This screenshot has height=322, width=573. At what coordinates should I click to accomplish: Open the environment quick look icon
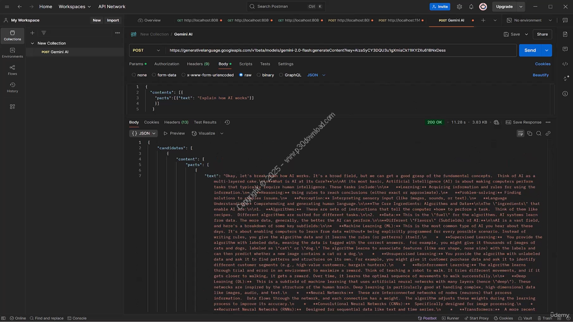pos(565,20)
